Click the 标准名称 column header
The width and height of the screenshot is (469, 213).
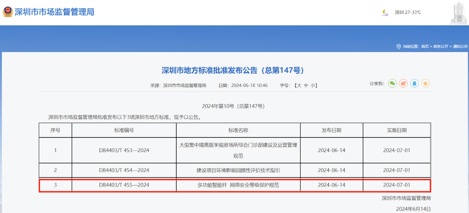click(238, 130)
